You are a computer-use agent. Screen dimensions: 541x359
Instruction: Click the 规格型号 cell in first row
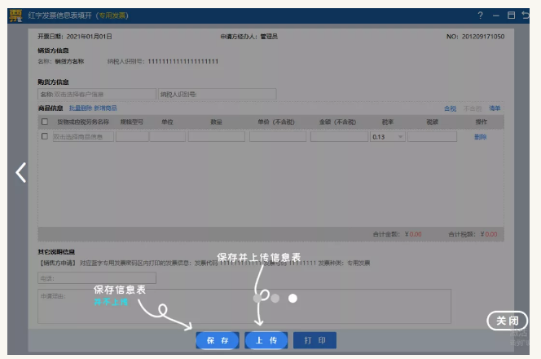click(132, 137)
